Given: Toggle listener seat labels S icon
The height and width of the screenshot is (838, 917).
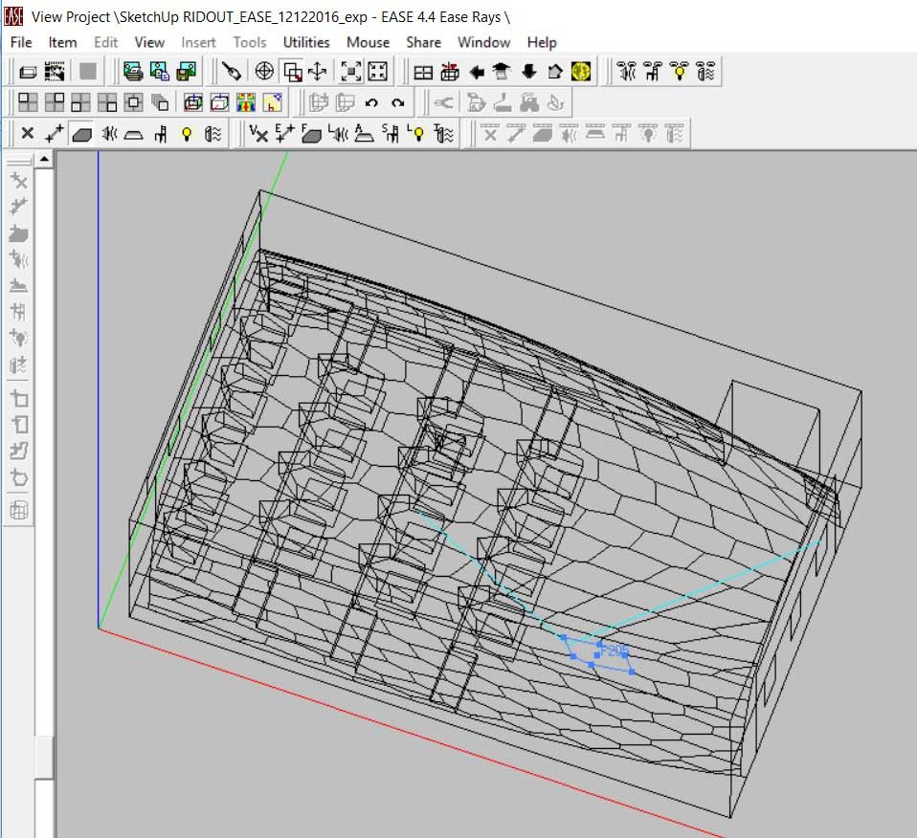Looking at the screenshot, I should (391, 134).
